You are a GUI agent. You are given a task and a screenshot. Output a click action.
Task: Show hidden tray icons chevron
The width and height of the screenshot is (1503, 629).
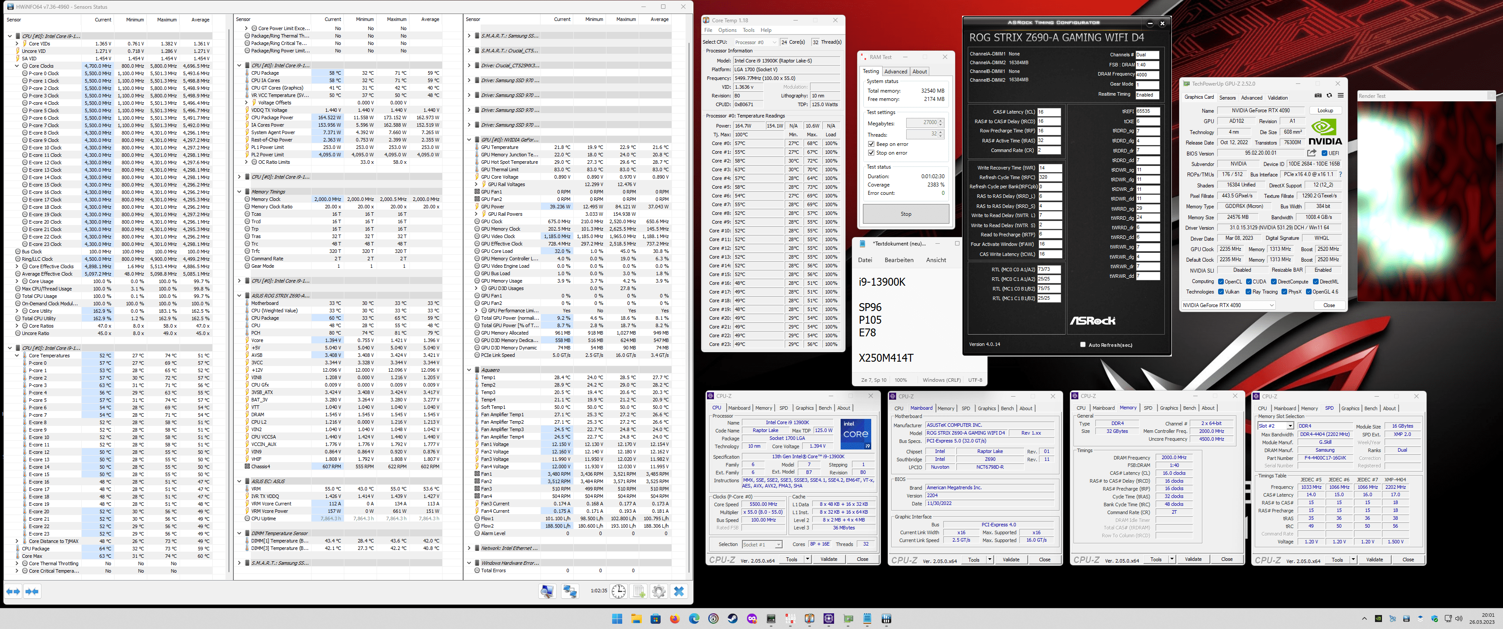1364,619
